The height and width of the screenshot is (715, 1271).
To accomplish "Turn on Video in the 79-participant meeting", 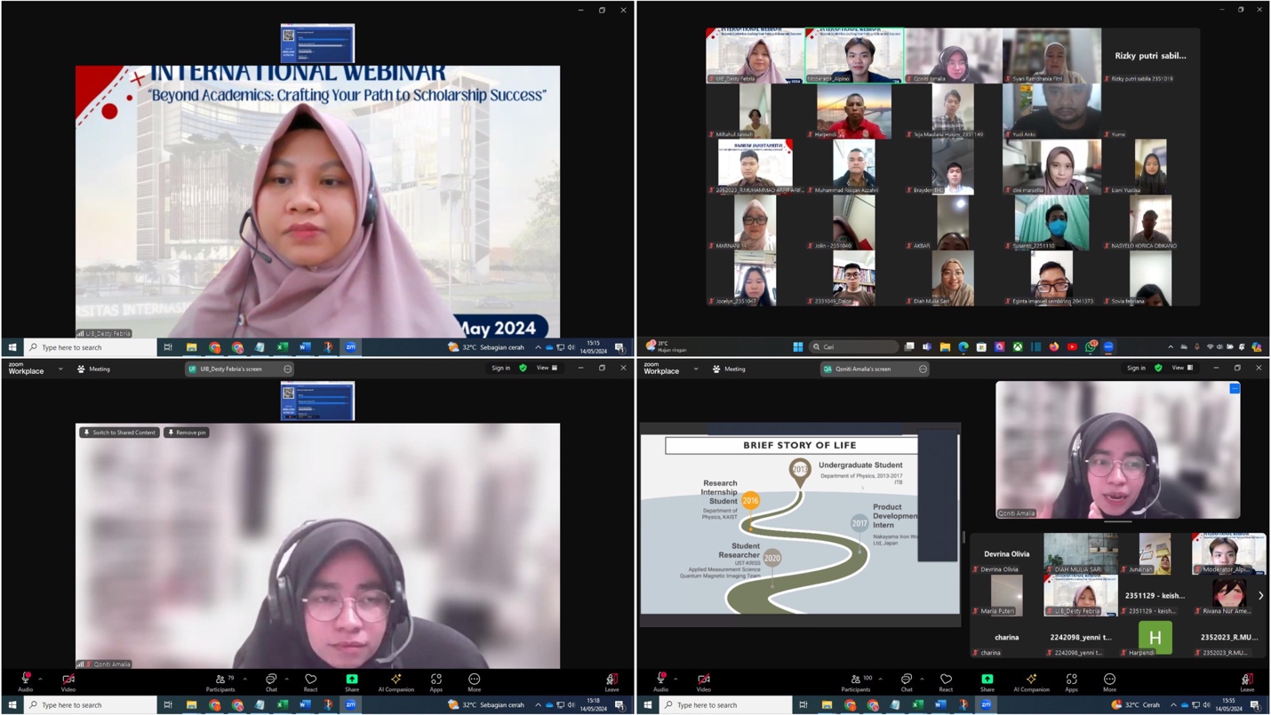I will [68, 681].
